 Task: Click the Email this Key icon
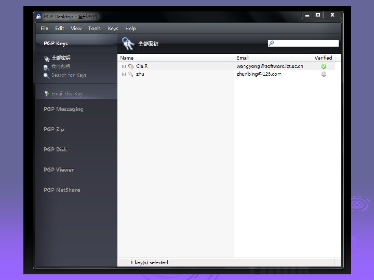tap(47, 93)
